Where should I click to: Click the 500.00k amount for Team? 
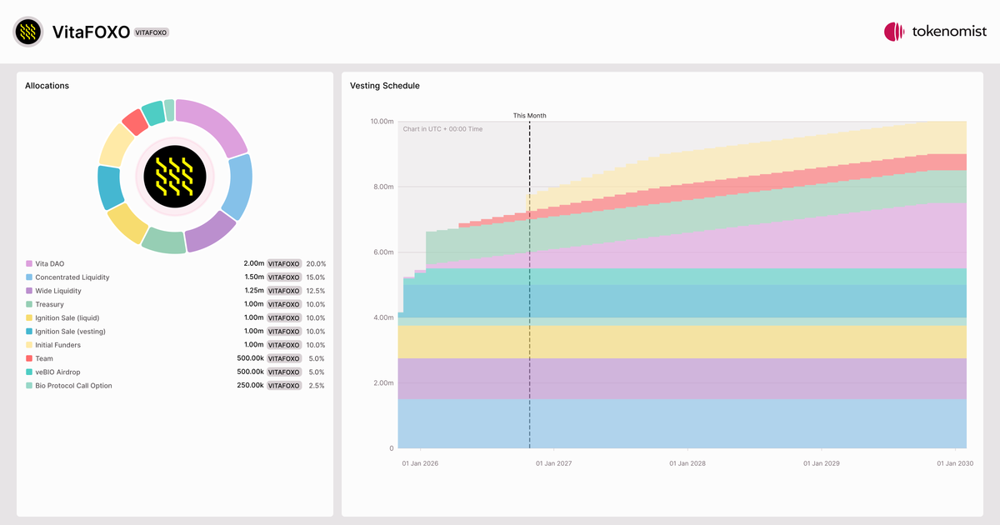point(251,358)
